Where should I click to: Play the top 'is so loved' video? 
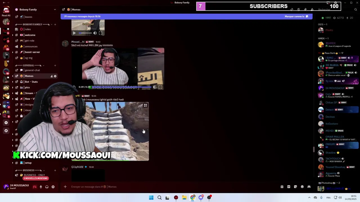coord(74,33)
